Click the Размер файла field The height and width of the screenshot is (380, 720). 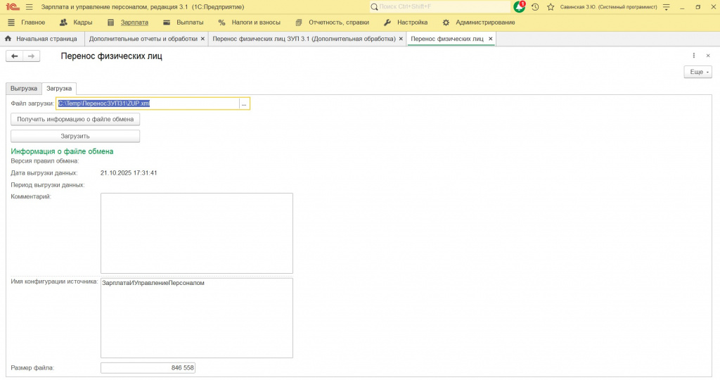[148, 367]
